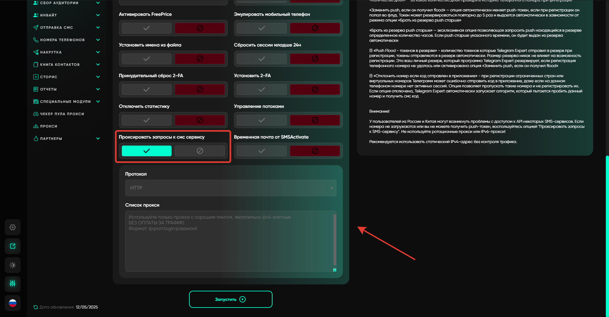Enable Временная почта от SMSActivate
609x317 pixels.
coord(262,151)
